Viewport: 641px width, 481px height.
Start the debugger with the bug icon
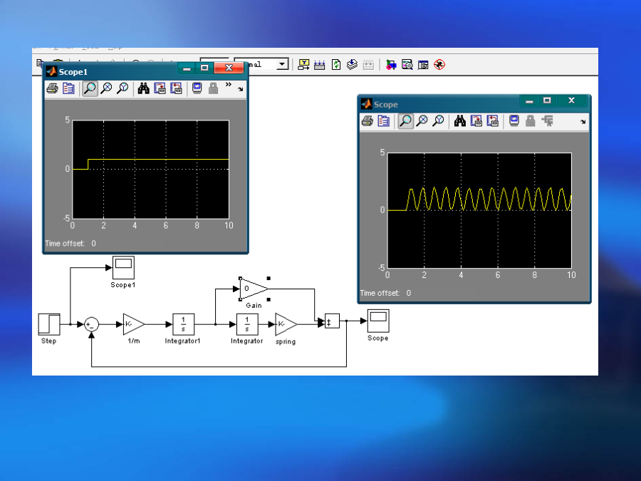click(x=439, y=65)
